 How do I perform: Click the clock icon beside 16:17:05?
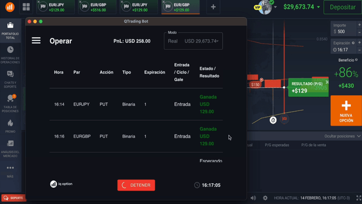pyautogui.click(x=197, y=185)
